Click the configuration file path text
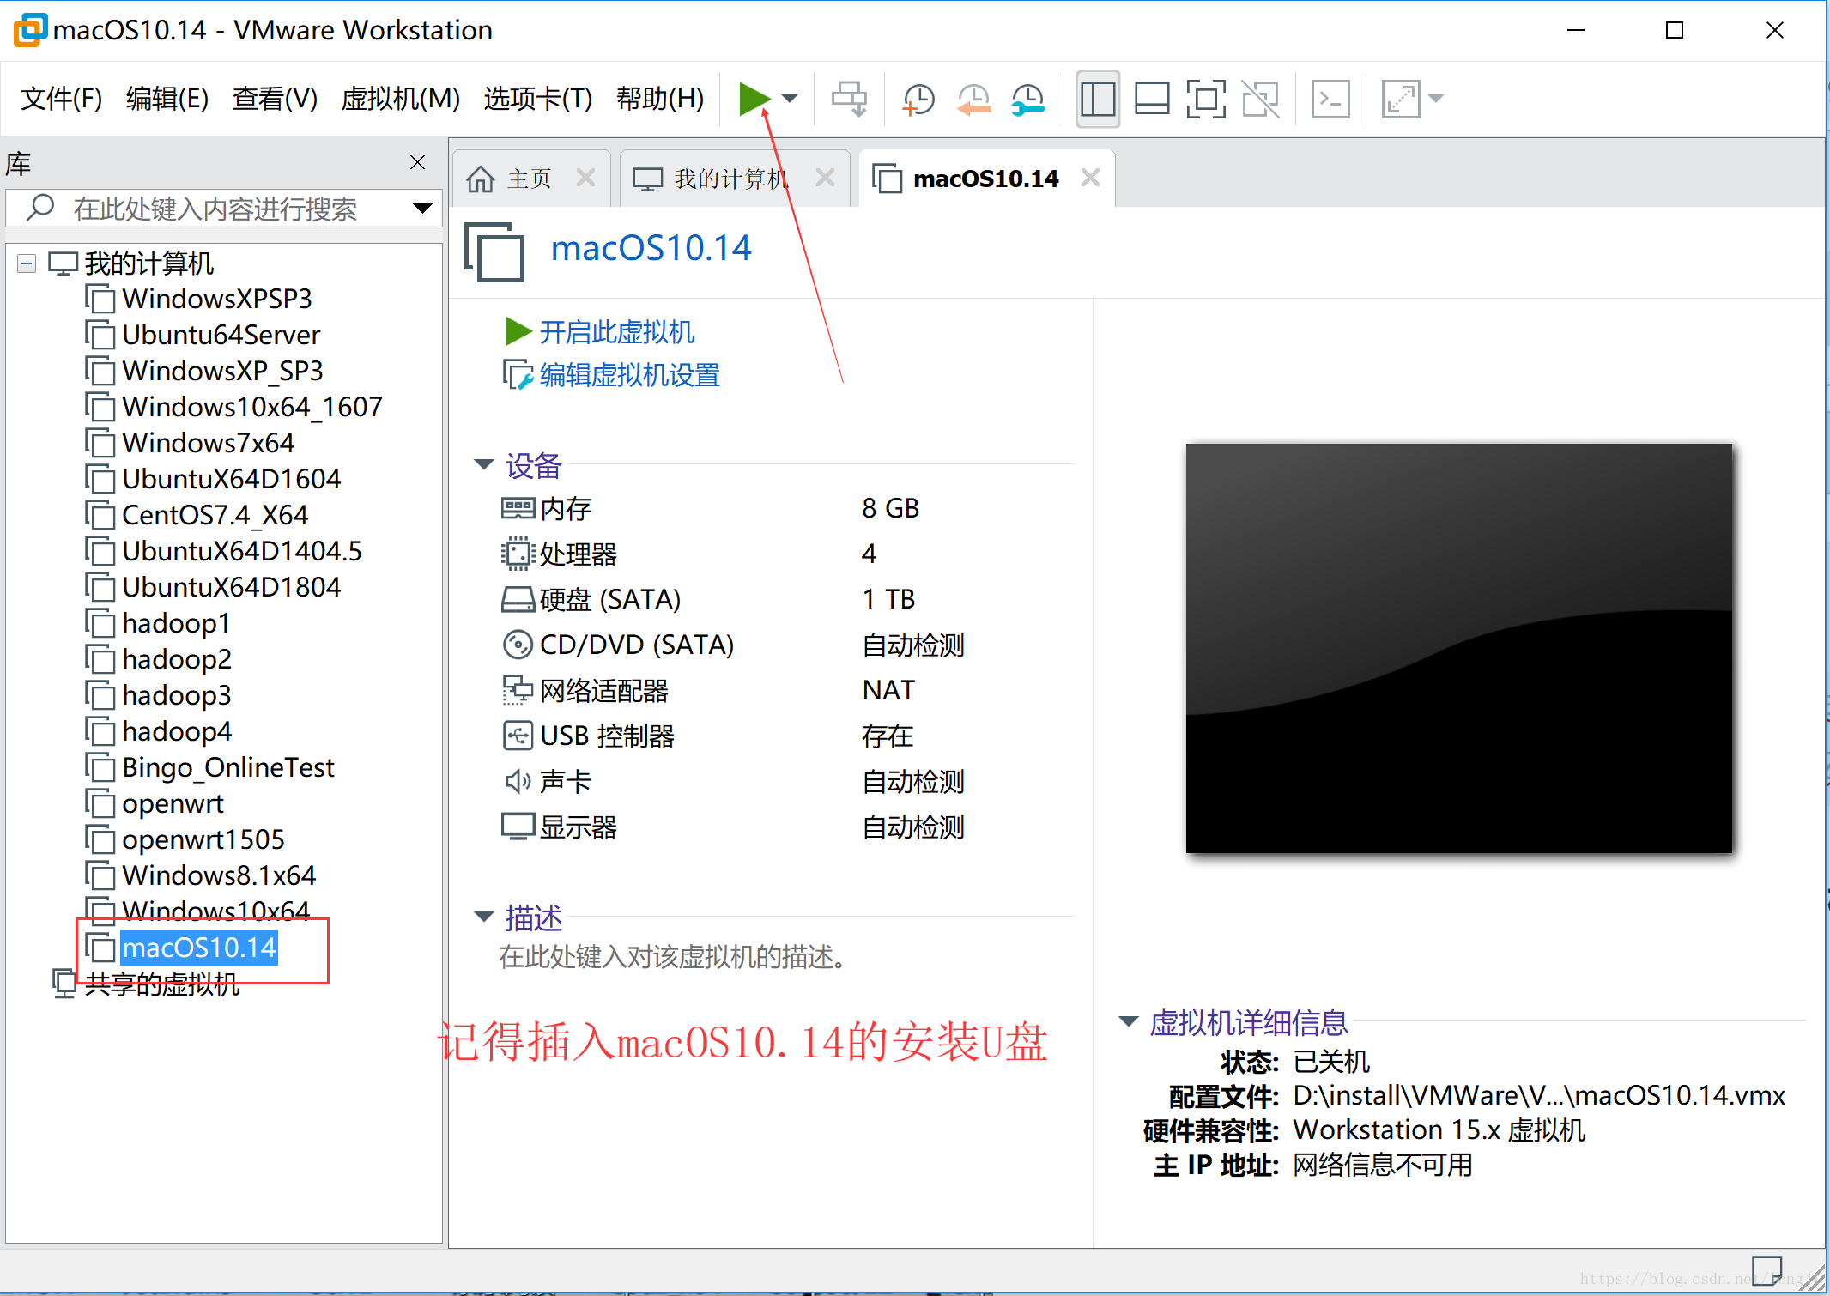This screenshot has height=1296, width=1830. point(1539,1096)
